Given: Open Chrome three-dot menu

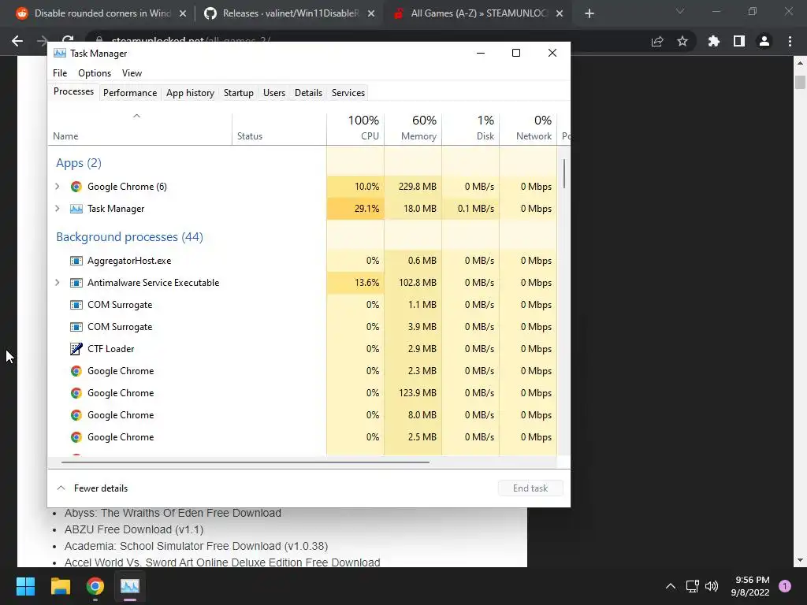Looking at the screenshot, I should tap(790, 41).
